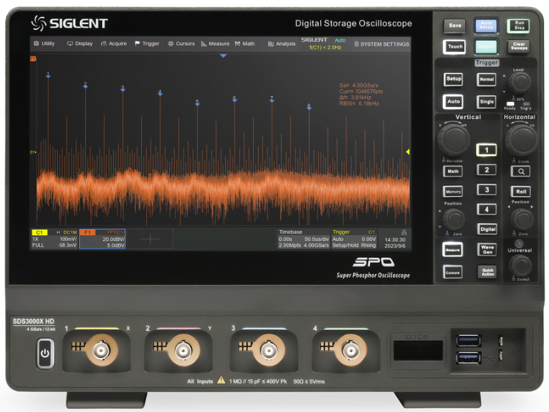549x412 pixels.
Task: Push the Universal Select knob
Action: click(520, 266)
